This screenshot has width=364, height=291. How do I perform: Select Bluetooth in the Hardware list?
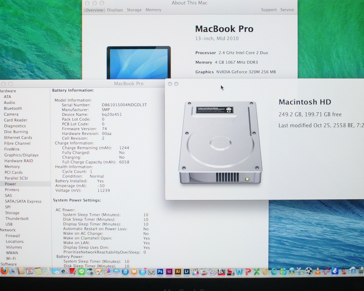[13, 108]
